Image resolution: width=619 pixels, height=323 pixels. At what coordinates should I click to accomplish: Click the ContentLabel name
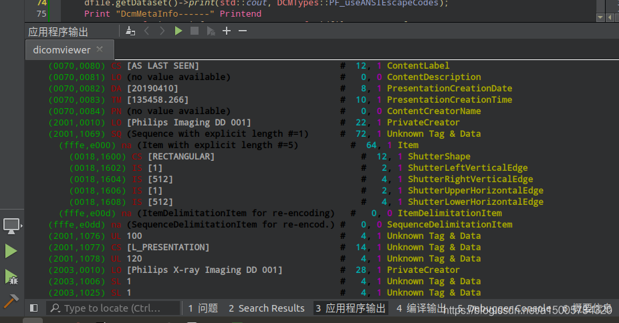pyautogui.click(x=418, y=66)
